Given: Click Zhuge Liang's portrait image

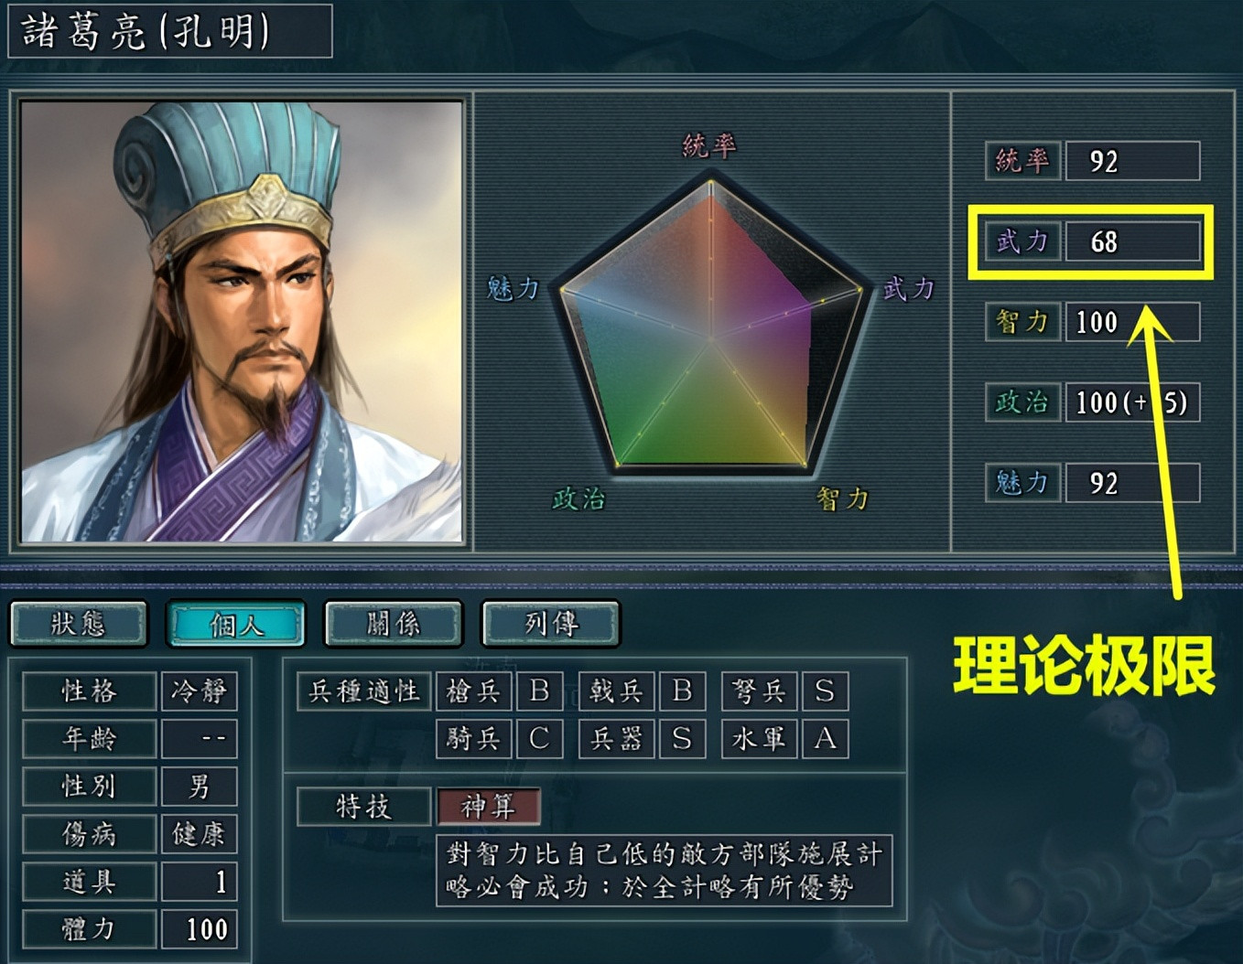Looking at the screenshot, I should click(242, 321).
